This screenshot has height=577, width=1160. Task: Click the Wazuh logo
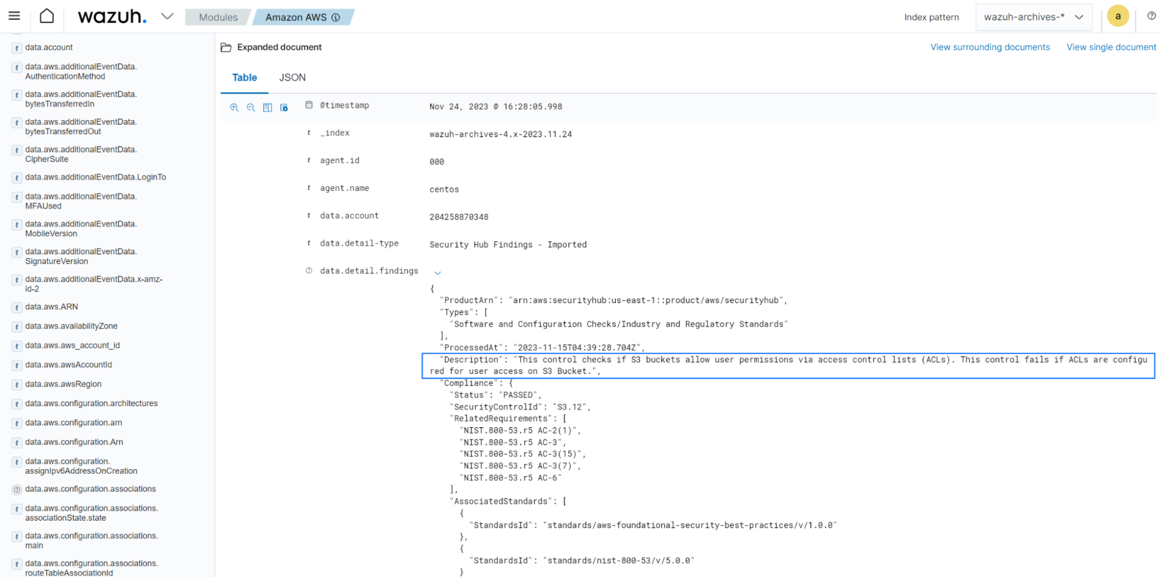coord(112,16)
